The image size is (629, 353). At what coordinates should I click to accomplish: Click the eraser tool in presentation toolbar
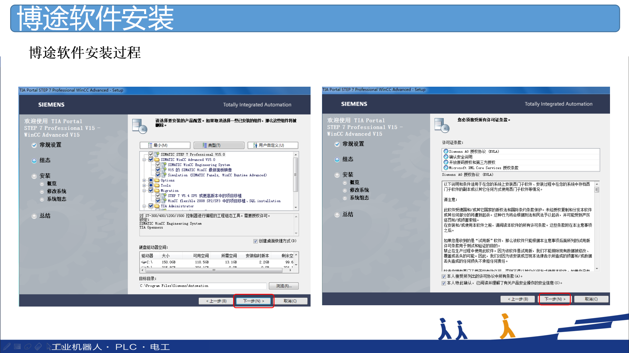38,346
